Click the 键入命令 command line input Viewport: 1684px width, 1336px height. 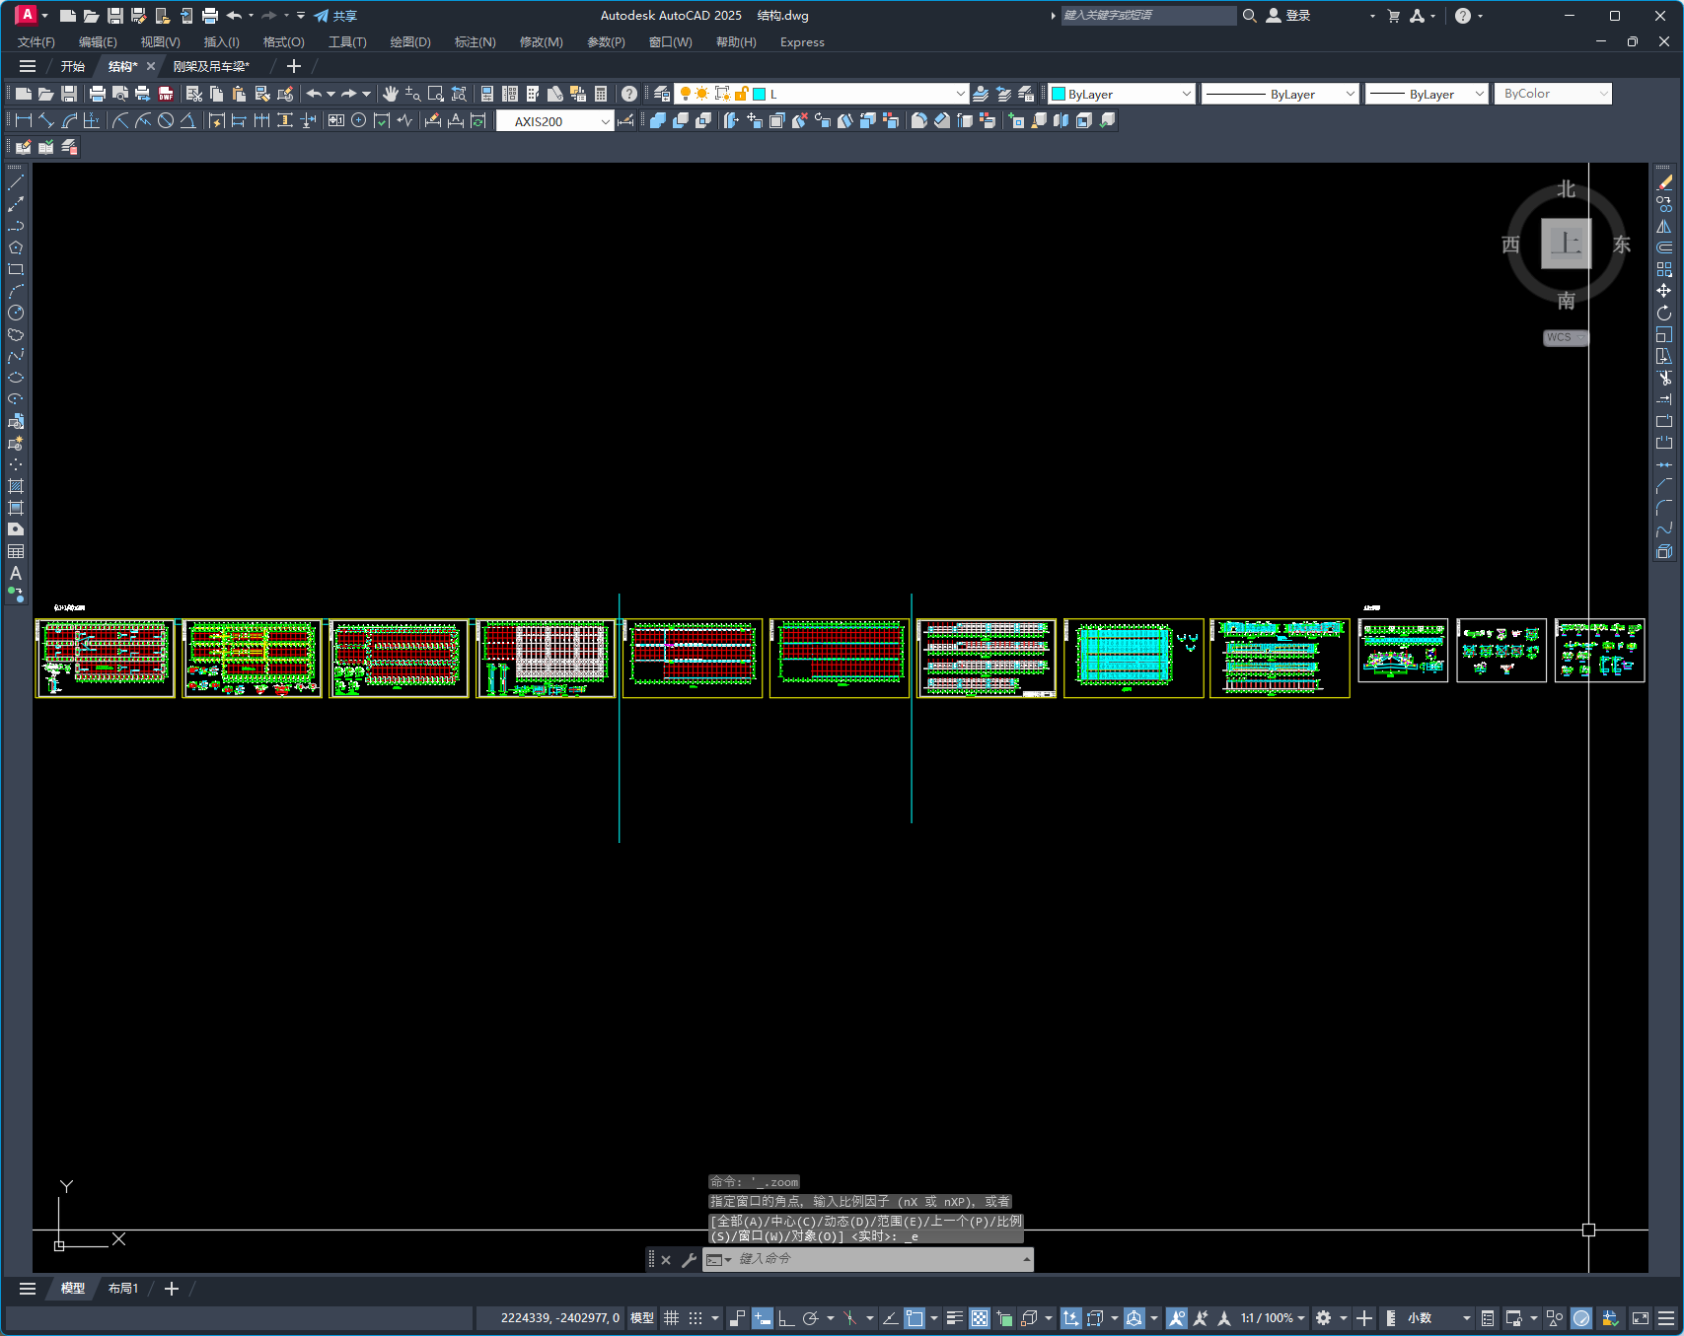point(878,1259)
